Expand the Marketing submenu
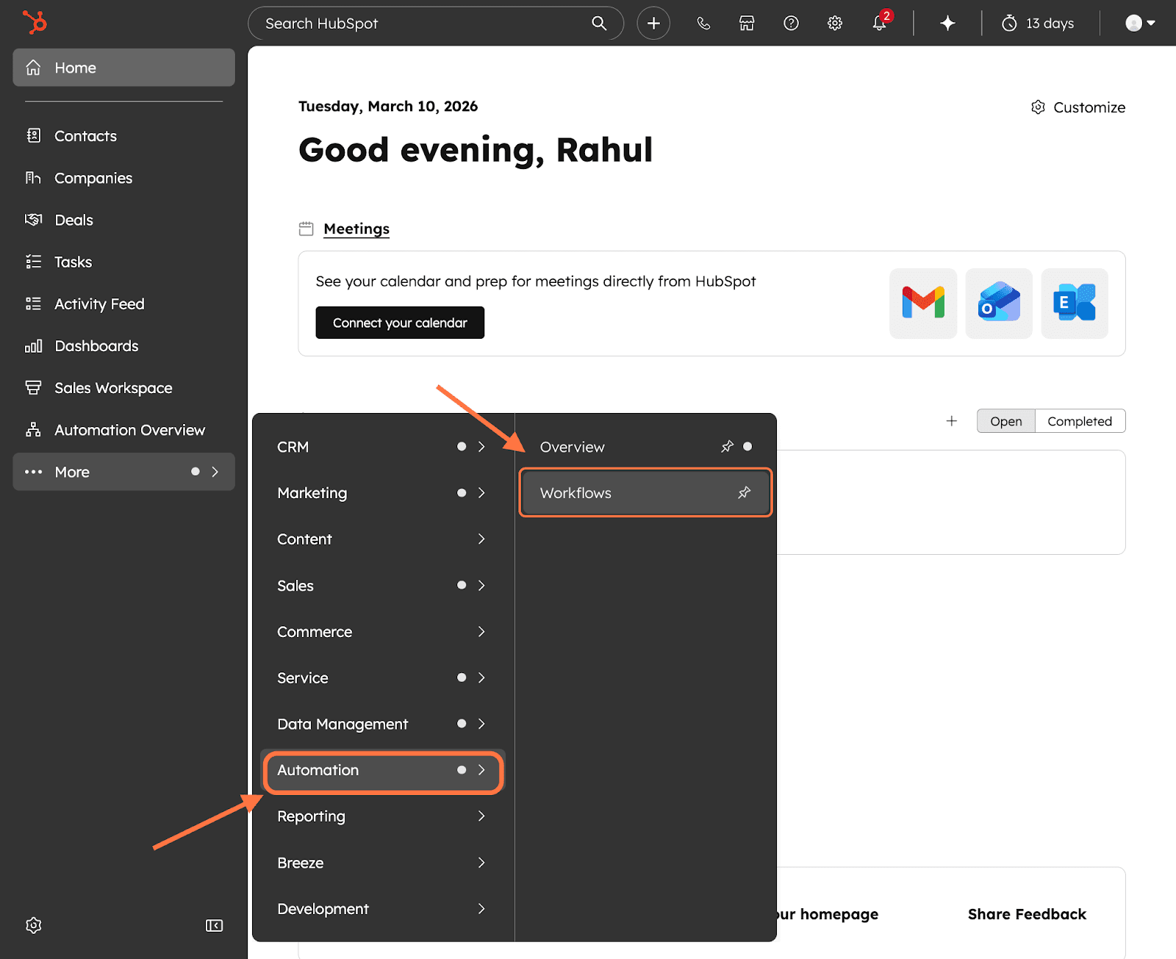This screenshot has height=959, width=1176. (x=381, y=493)
